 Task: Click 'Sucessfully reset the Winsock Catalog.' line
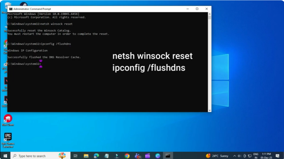(x=39, y=30)
